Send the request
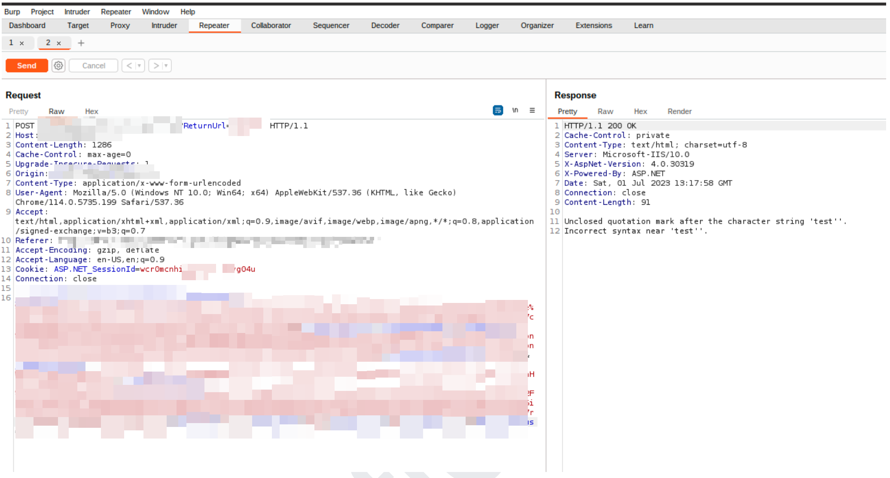The image size is (890, 478). 27,66
